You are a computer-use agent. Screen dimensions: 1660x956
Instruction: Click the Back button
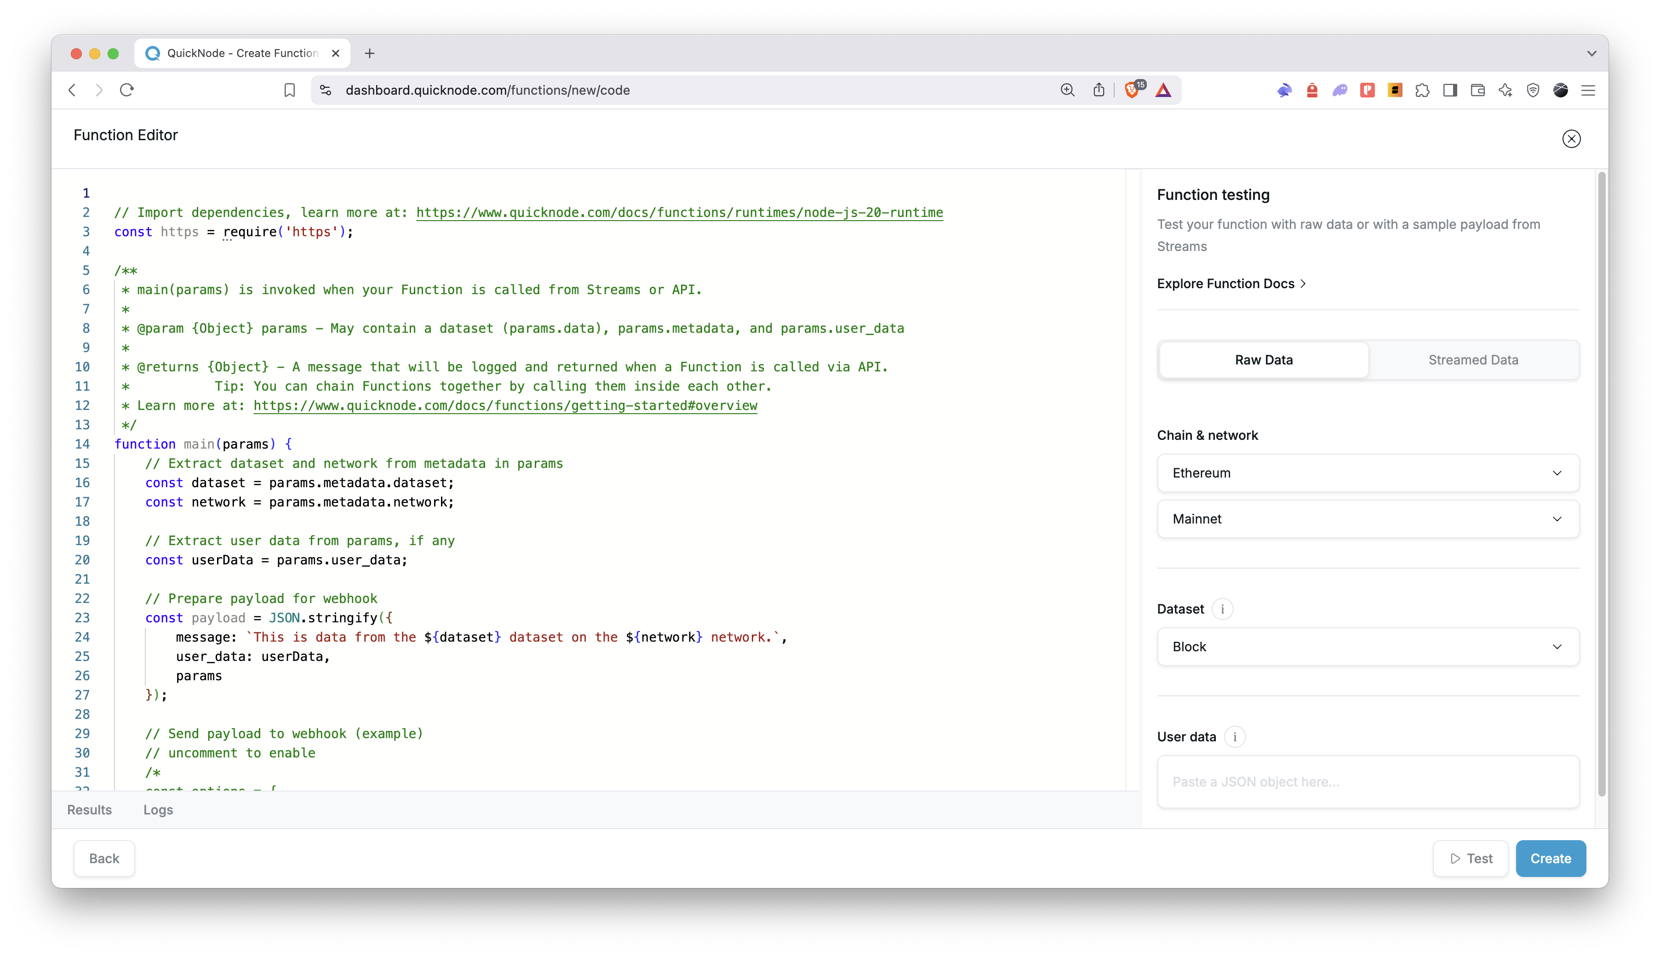tap(104, 858)
